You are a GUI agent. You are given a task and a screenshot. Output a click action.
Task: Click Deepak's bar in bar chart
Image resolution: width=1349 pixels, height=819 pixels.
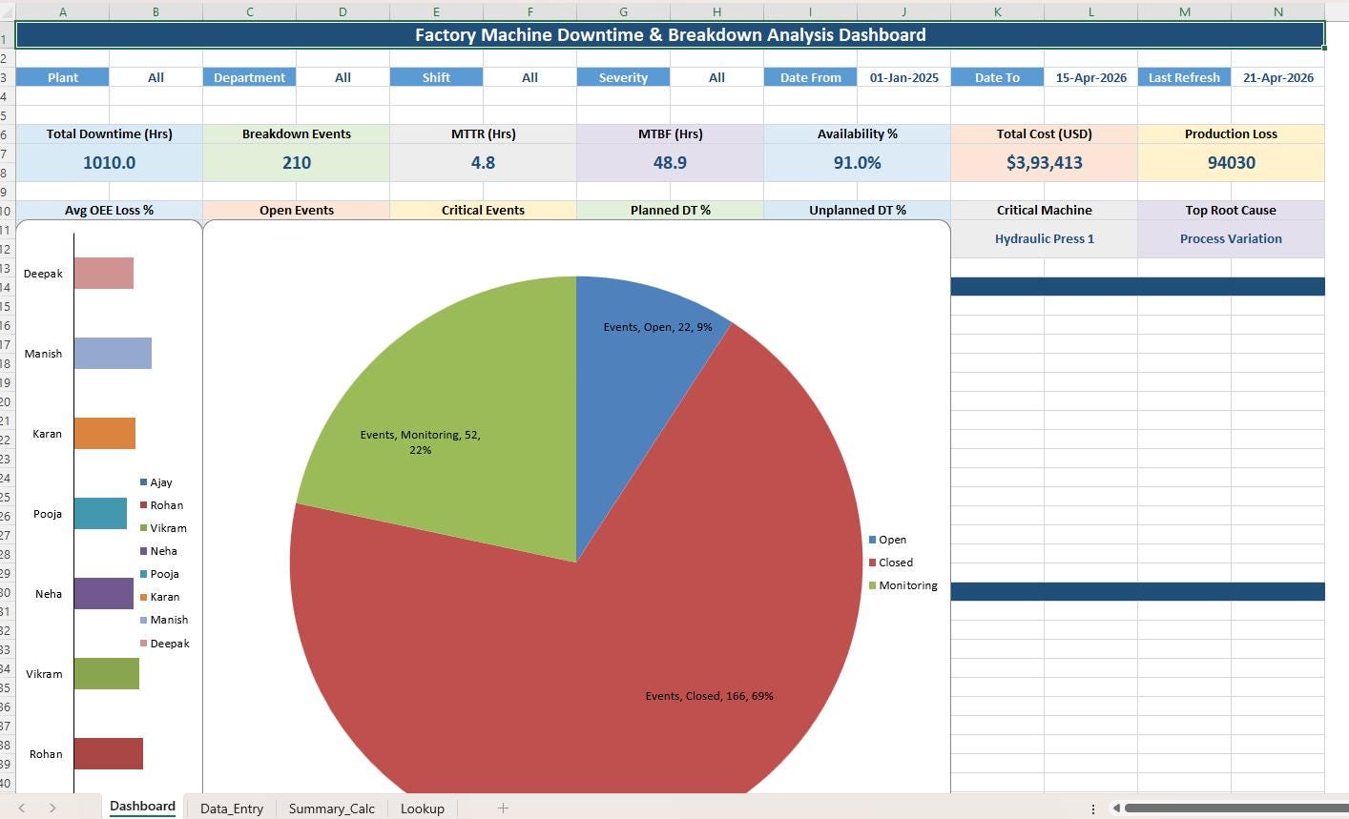pos(104,273)
